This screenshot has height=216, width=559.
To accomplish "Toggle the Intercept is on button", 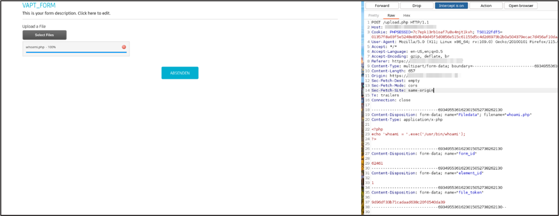I will click(x=451, y=6).
